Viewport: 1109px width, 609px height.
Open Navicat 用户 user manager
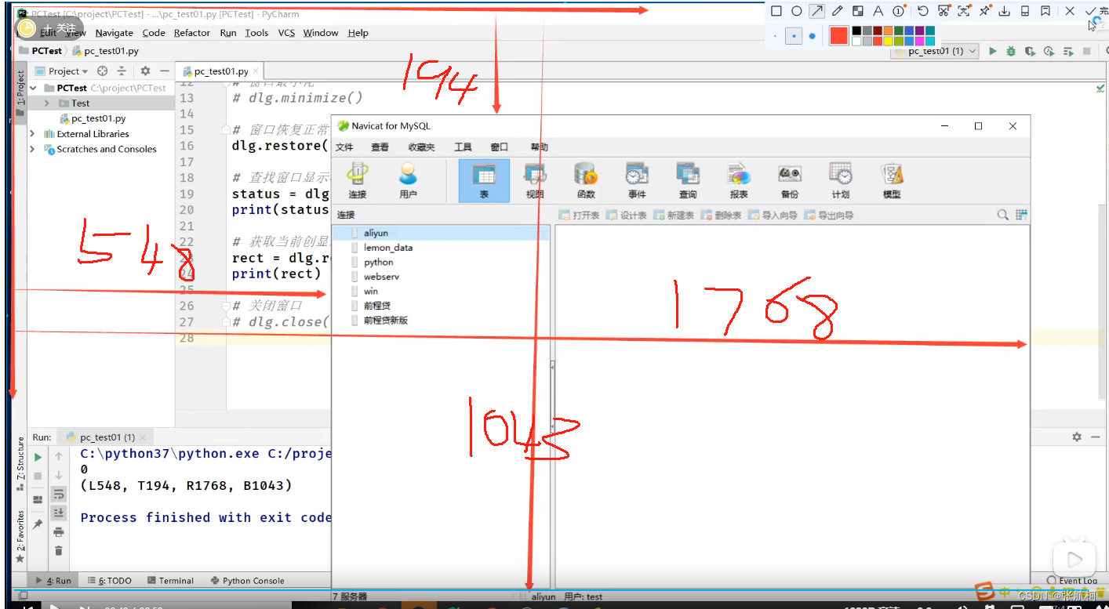click(409, 181)
